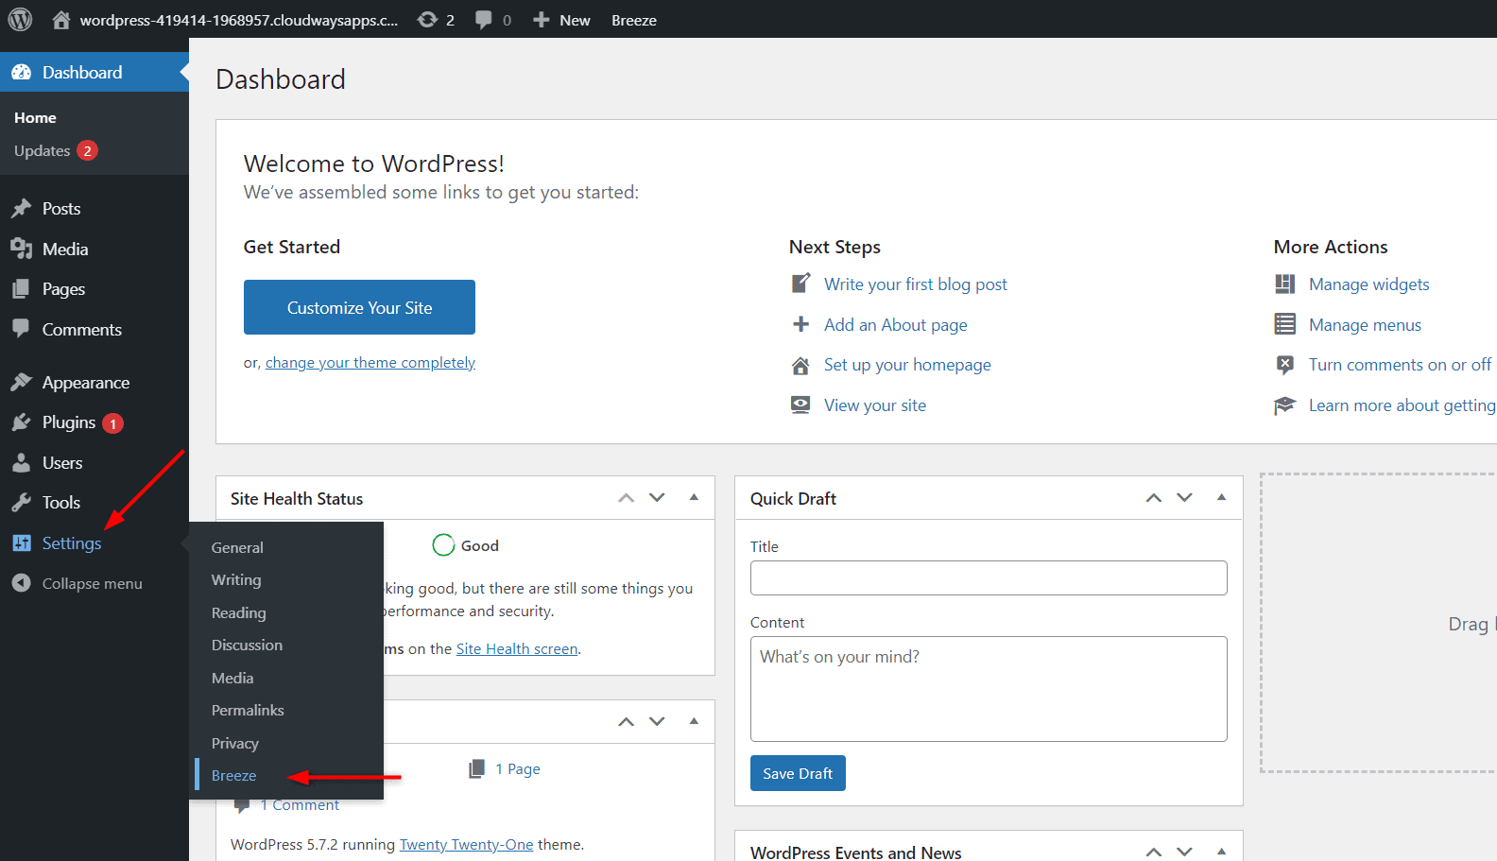Click the Posts pushpin icon in sidebar

(x=21, y=209)
